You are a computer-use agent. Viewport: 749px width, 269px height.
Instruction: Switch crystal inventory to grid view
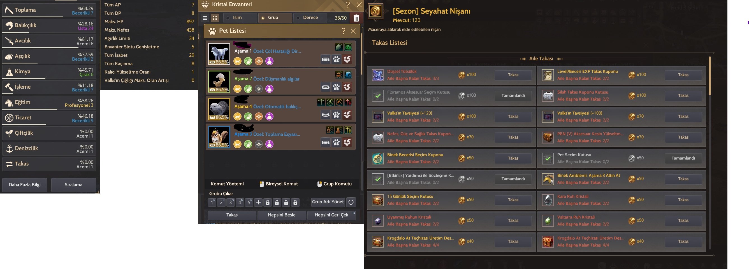pos(215,18)
